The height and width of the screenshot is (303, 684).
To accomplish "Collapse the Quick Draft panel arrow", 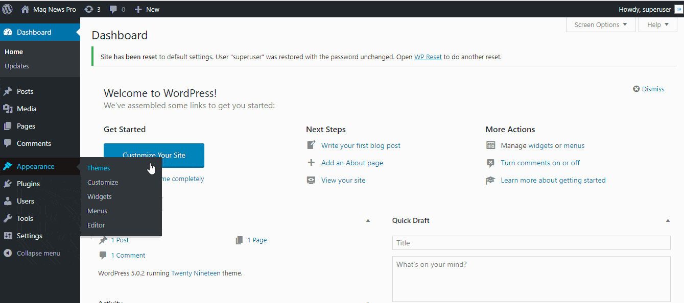I will pos(668,220).
